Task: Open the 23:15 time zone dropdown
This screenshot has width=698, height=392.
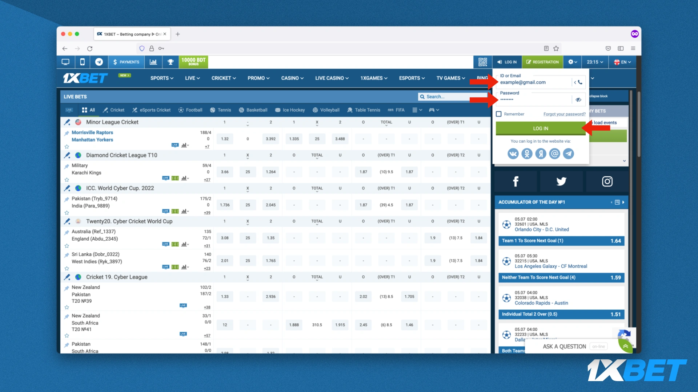Action: click(595, 62)
